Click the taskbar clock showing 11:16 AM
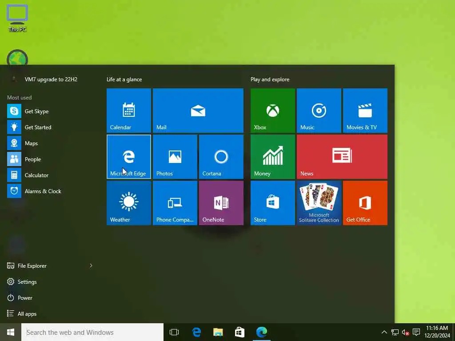Screen dimensions: 455x341 click(437, 332)
